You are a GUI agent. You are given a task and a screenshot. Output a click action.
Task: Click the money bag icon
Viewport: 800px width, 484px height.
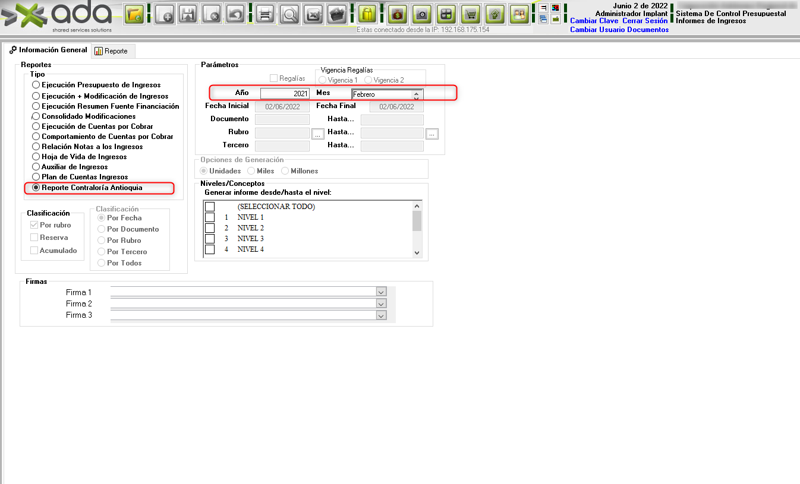398,14
